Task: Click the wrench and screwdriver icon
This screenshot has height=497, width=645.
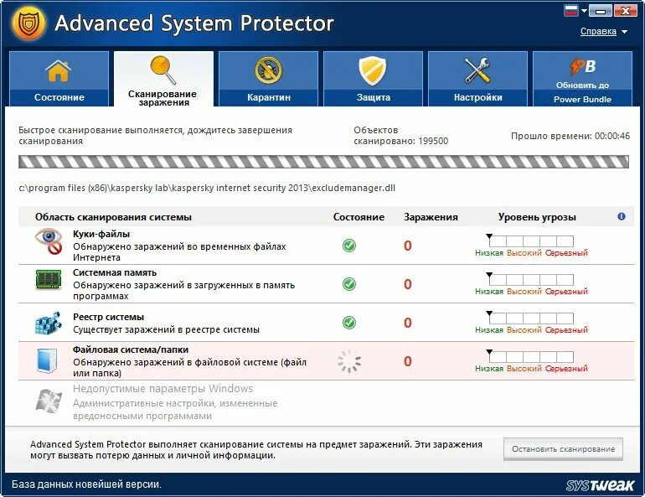Action: pos(477,70)
